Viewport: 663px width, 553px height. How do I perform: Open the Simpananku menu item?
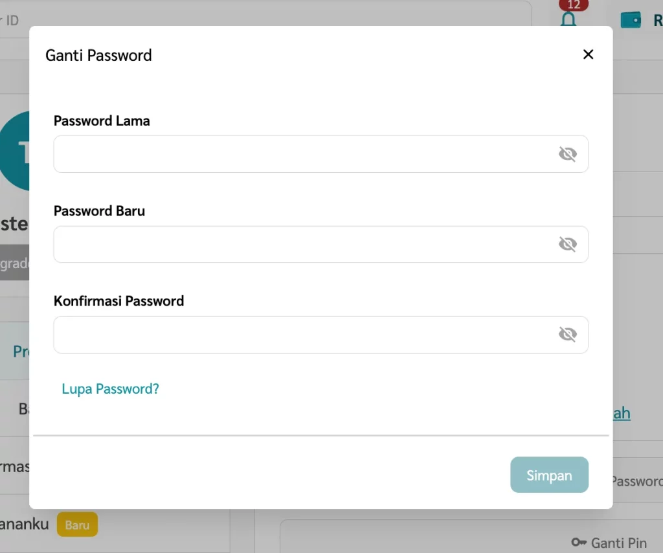(24, 525)
